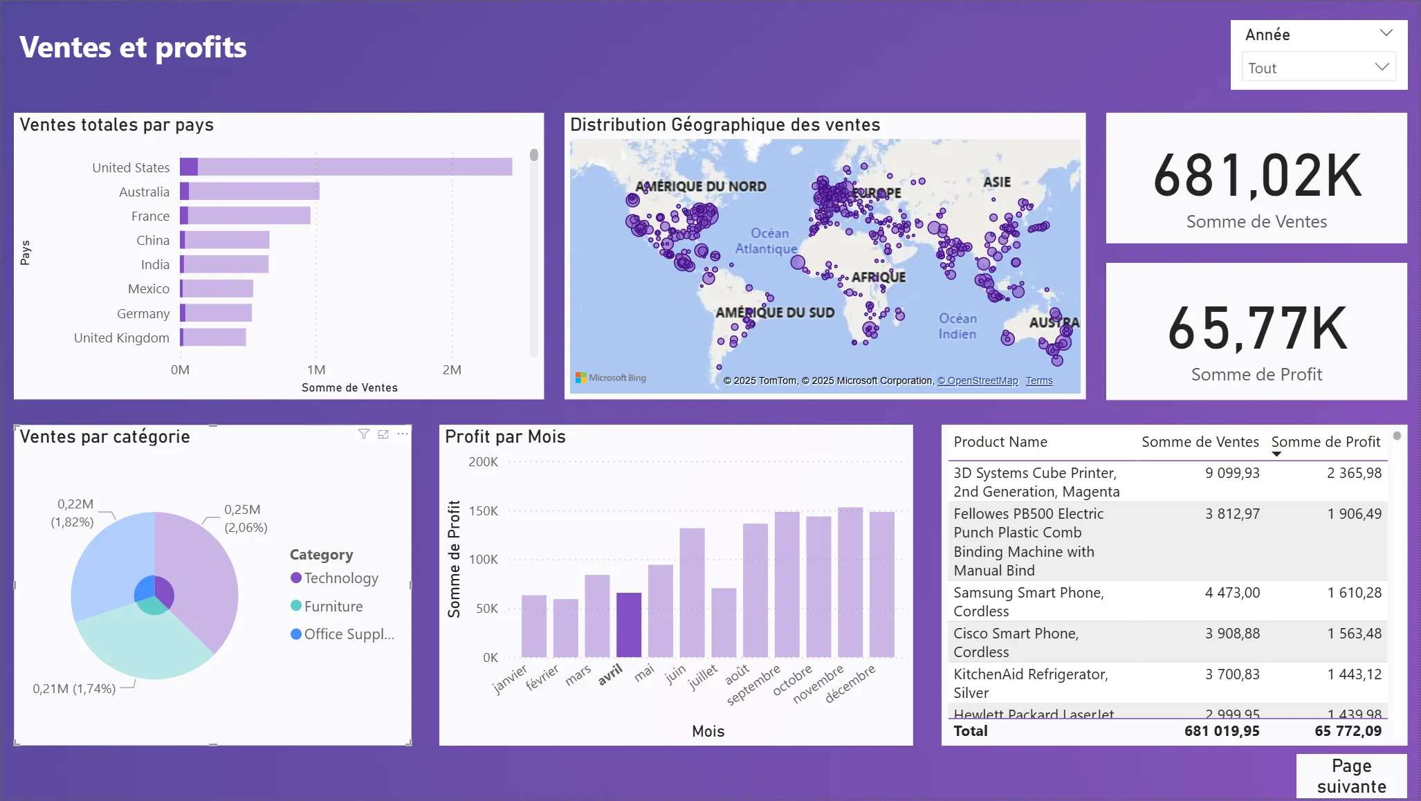Click the sort arrow under Somme de Profit
This screenshot has height=801, width=1421.
(x=1276, y=454)
